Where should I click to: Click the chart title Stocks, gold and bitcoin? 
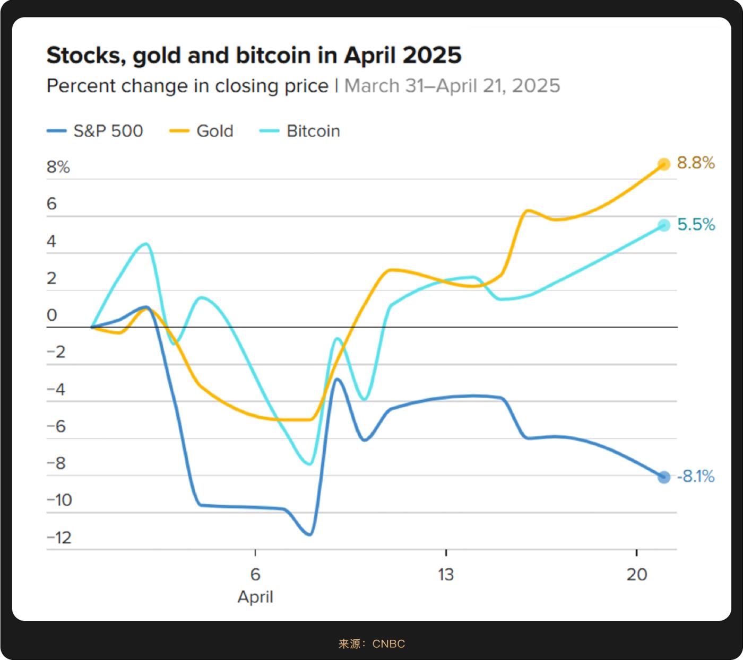pos(254,55)
